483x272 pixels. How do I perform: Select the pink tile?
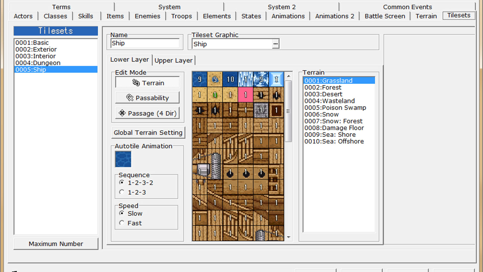point(246,95)
